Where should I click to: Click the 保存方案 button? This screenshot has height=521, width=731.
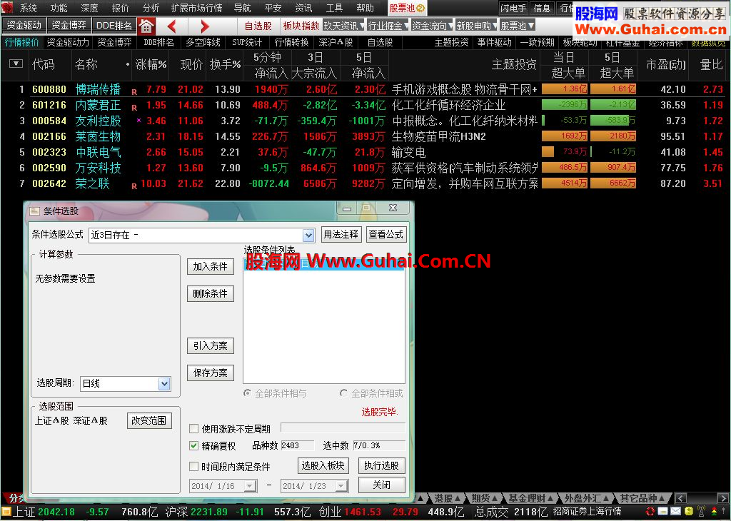coord(211,373)
